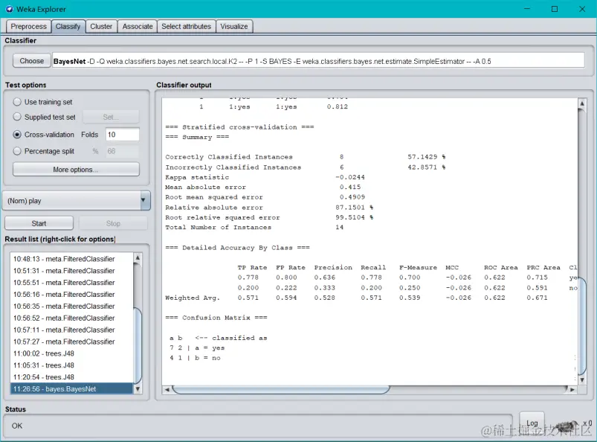
Task: Click the Root mean squared error line
Action: pos(265,197)
